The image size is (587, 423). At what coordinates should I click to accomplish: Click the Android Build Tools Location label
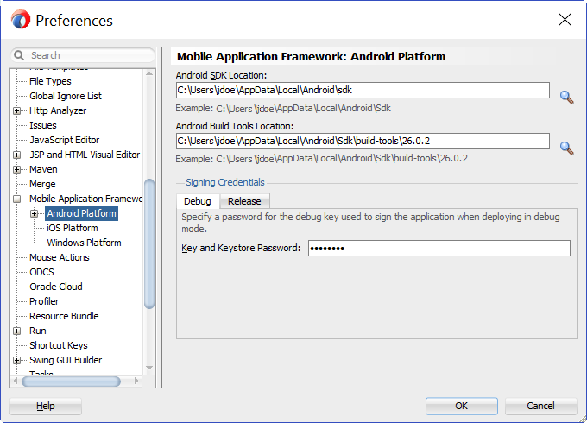(235, 126)
